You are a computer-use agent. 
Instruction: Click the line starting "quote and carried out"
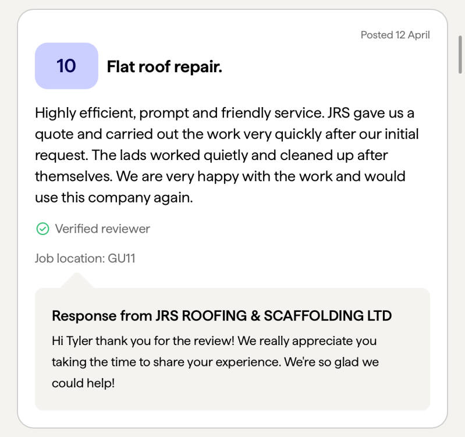pos(226,134)
